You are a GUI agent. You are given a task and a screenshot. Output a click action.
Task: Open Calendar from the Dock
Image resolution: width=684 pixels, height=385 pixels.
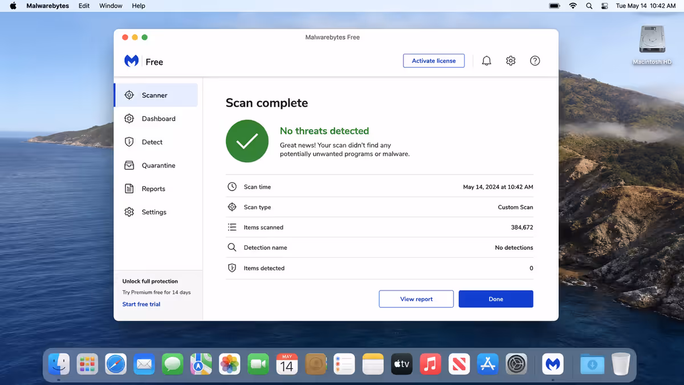pyautogui.click(x=287, y=364)
